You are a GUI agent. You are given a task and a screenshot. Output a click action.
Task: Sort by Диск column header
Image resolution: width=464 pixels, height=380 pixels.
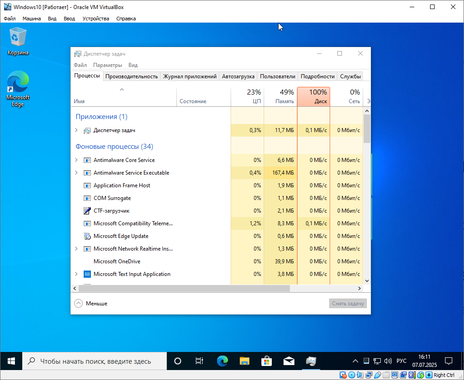click(x=314, y=97)
